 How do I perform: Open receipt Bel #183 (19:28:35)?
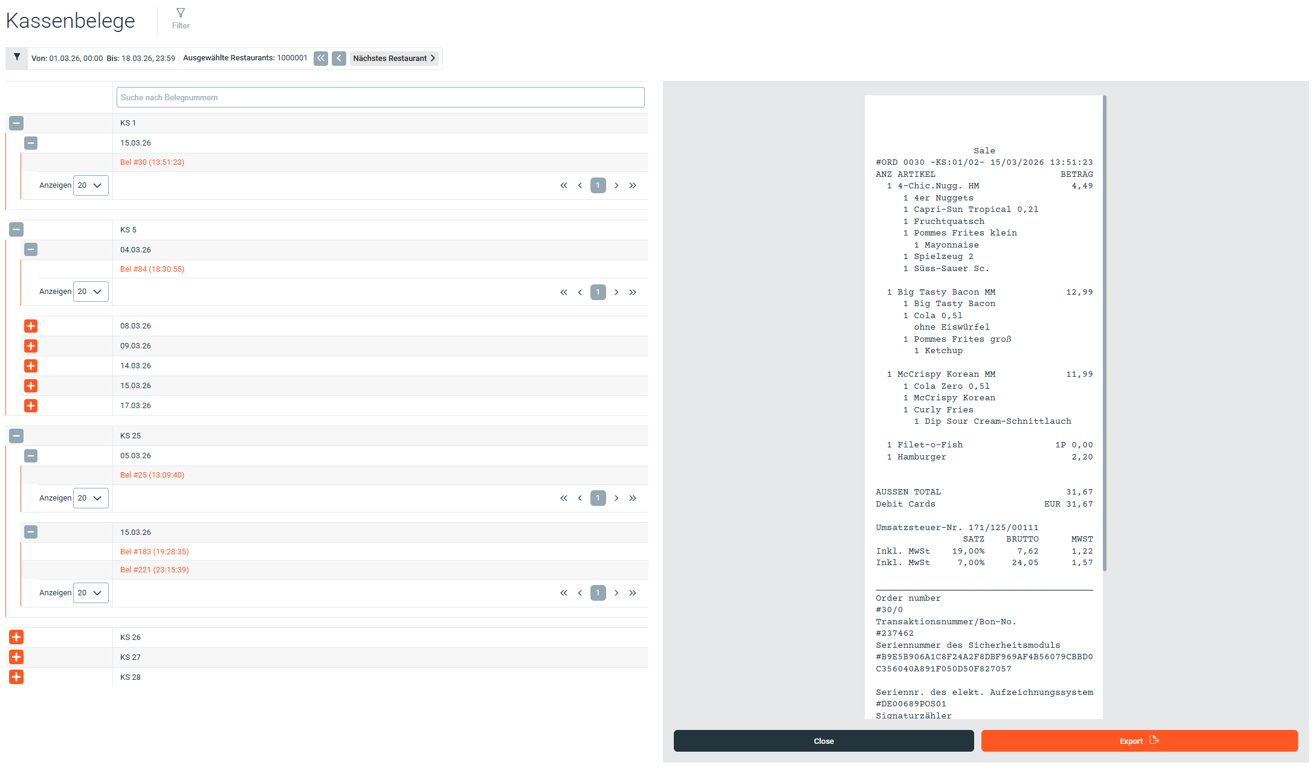154,552
